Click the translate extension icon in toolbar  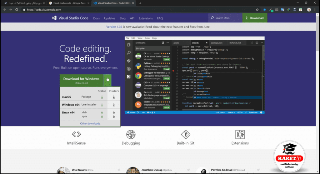pos(282,10)
